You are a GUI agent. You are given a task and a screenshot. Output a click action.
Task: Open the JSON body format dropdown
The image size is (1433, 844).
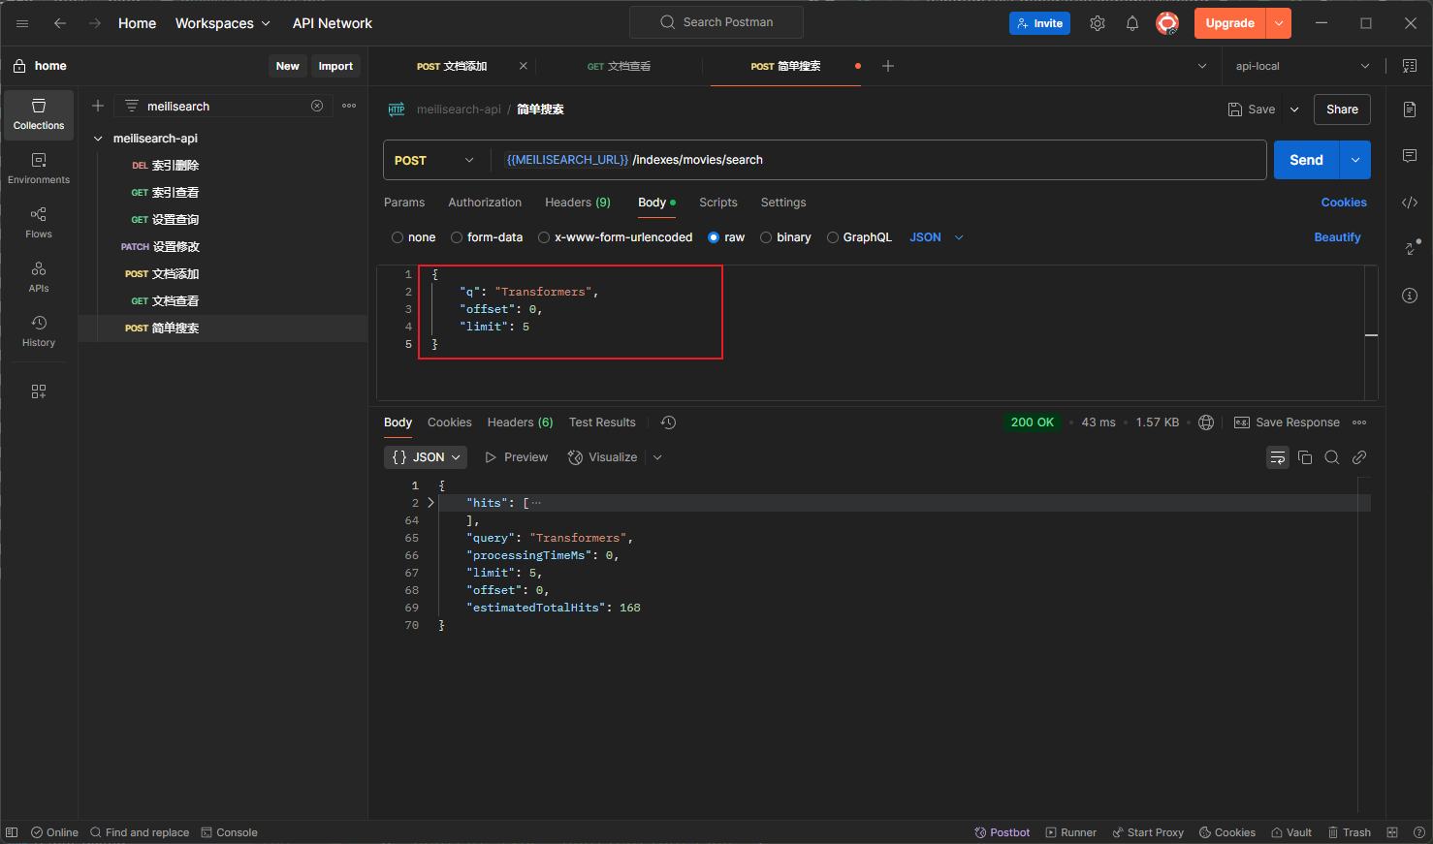click(x=935, y=236)
